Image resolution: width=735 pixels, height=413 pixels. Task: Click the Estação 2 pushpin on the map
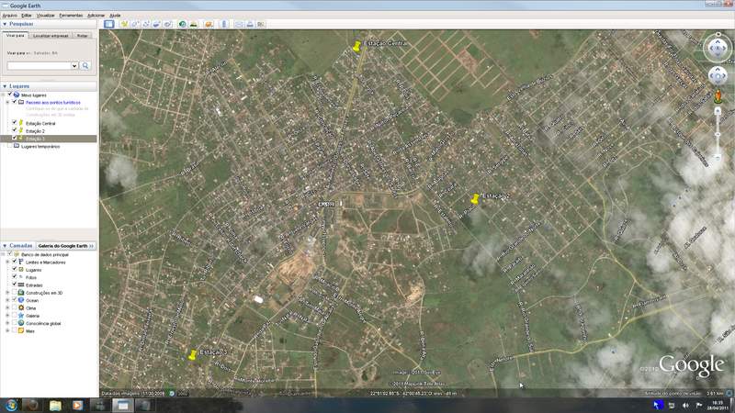click(x=475, y=198)
